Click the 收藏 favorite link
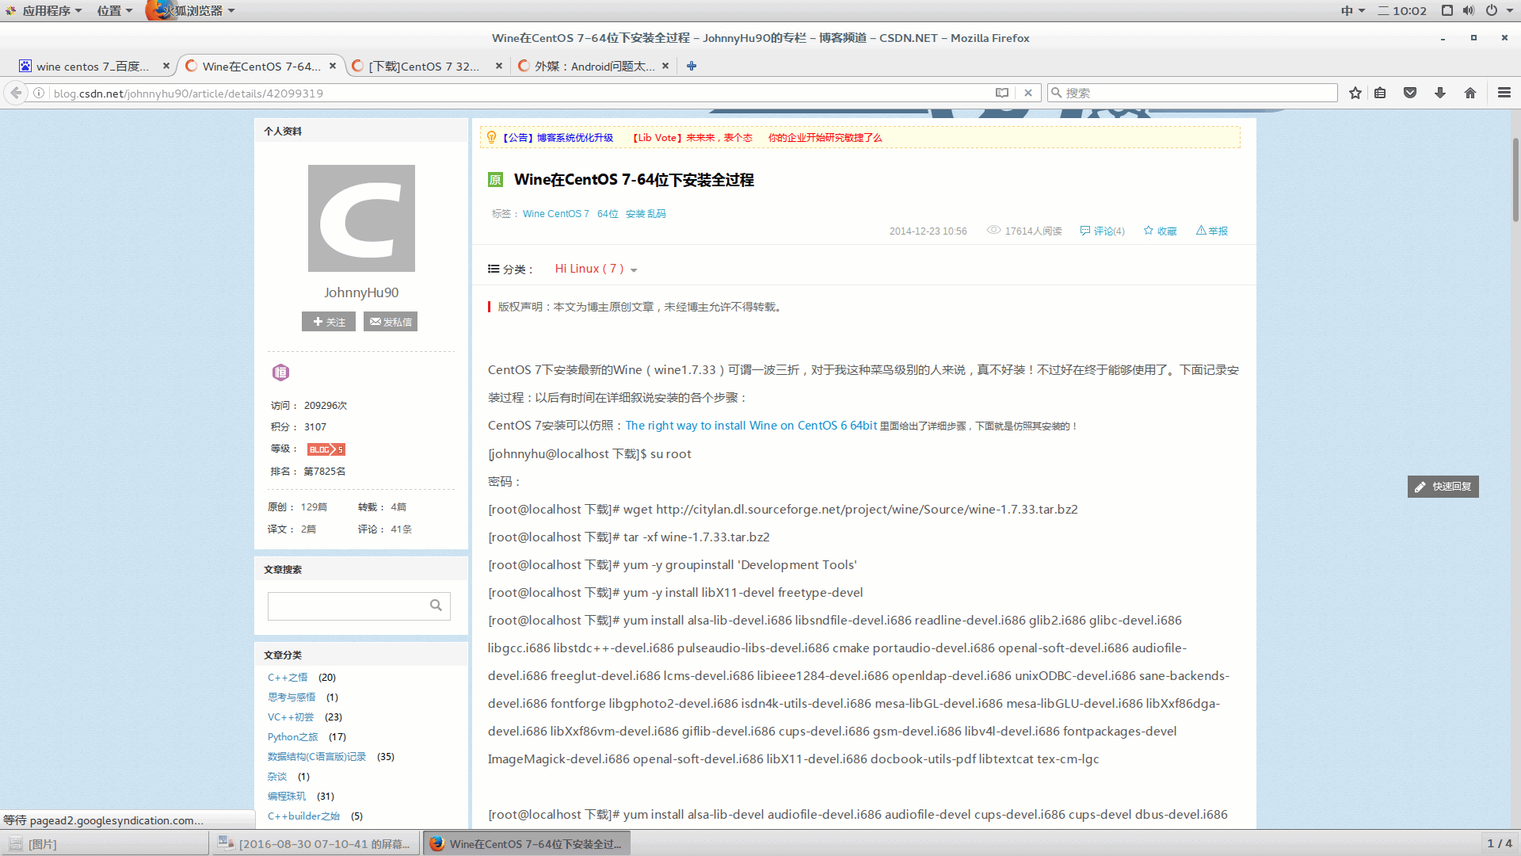 tap(1160, 231)
